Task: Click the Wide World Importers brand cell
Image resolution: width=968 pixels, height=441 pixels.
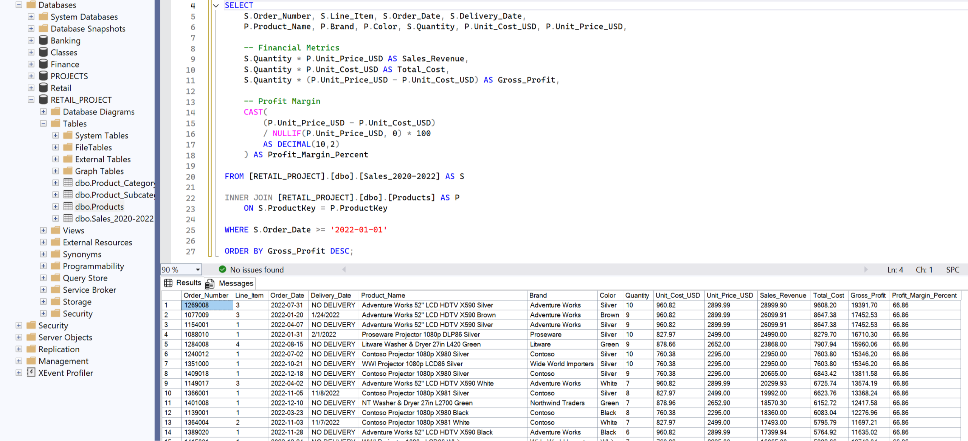Action: point(562,364)
